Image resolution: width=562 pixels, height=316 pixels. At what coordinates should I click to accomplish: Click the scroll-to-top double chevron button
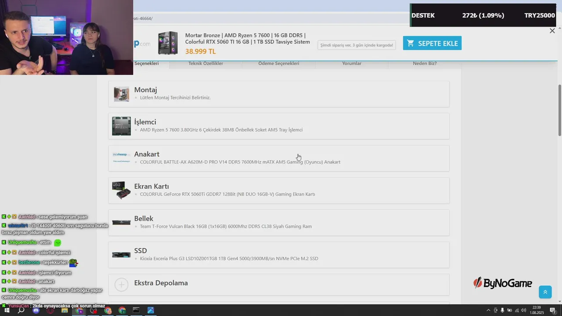coord(545,292)
